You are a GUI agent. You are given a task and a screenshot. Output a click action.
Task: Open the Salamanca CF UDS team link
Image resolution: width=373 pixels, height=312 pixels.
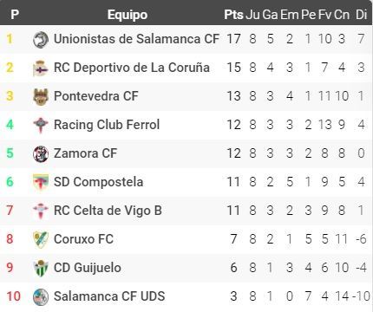[x=109, y=296]
